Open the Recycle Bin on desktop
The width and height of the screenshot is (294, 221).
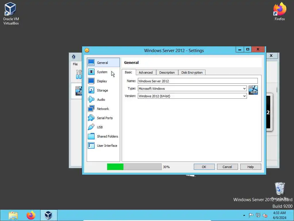[x=280, y=191]
